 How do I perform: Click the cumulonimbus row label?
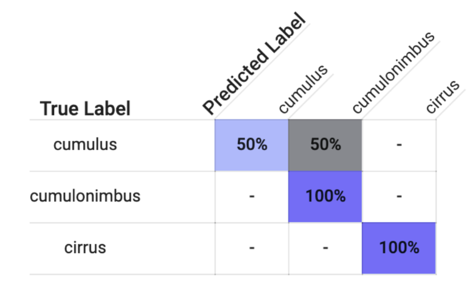[85, 196]
